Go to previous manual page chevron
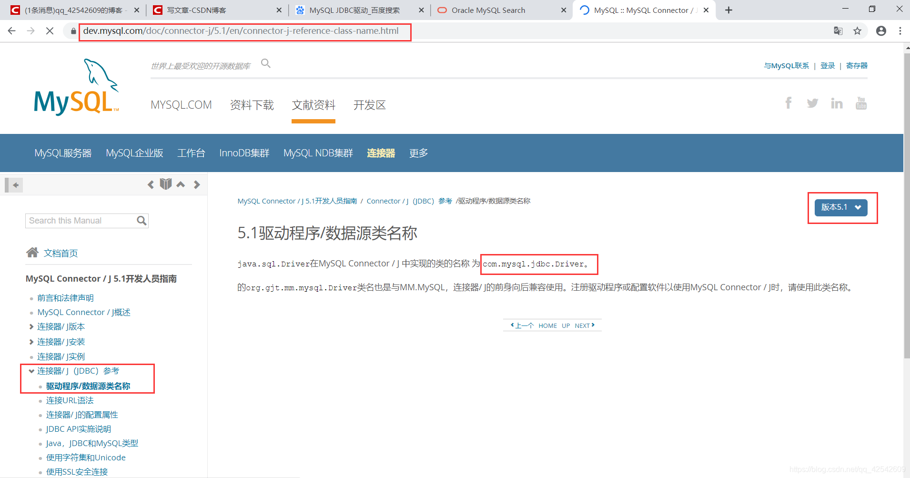This screenshot has height=478, width=910. pos(151,184)
